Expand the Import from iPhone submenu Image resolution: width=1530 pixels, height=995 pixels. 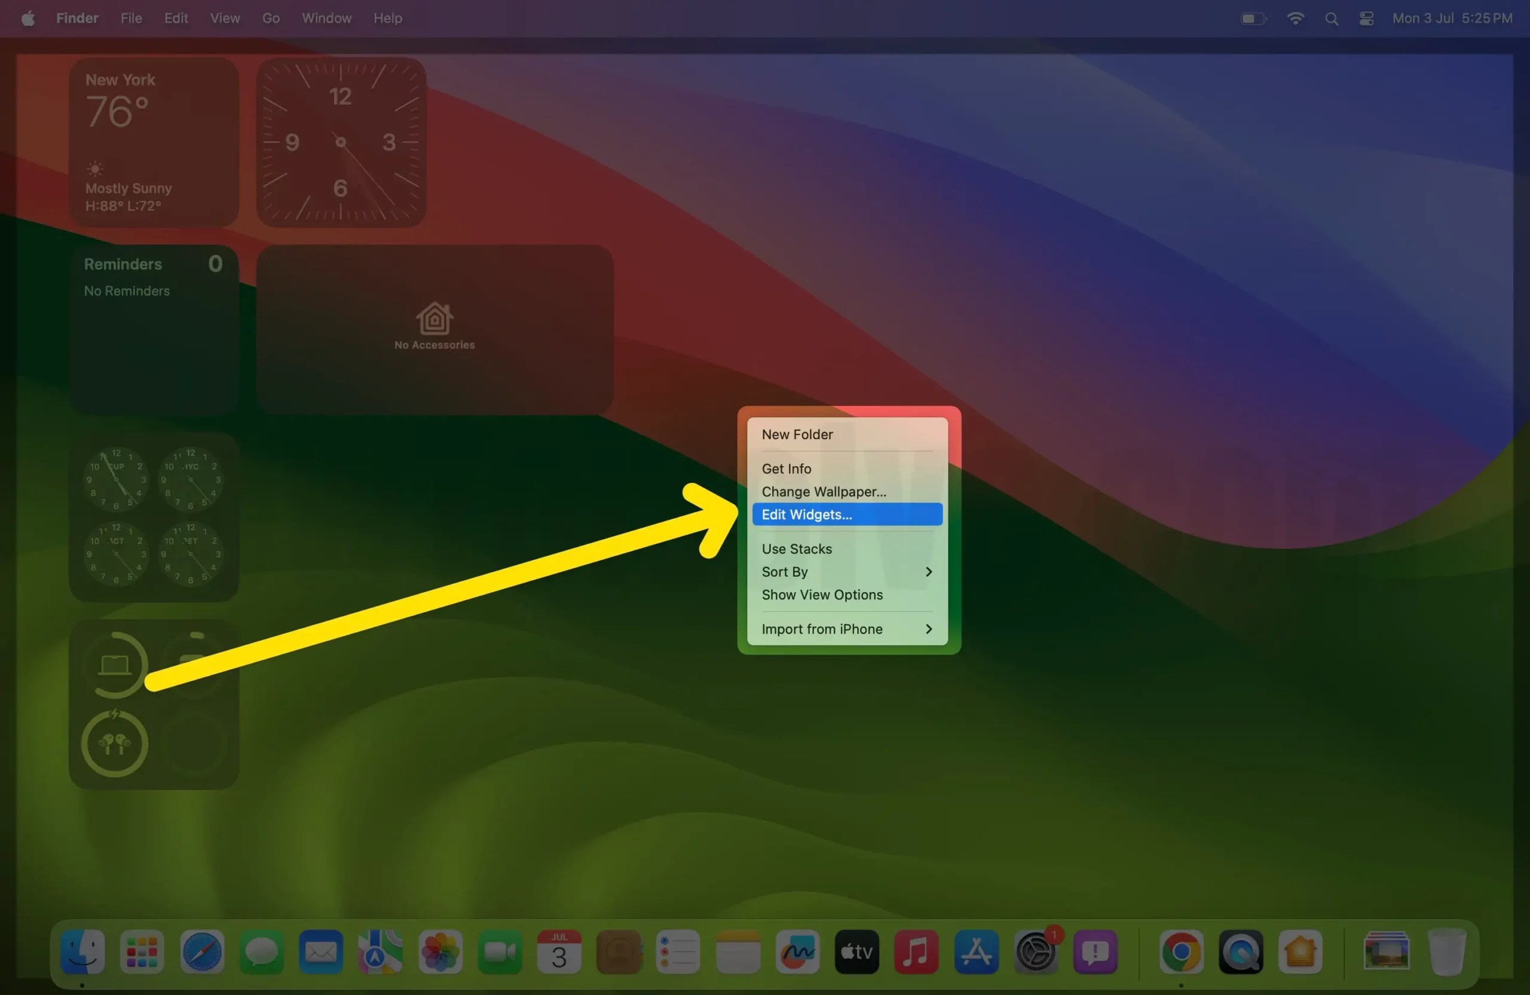coord(822,629)
